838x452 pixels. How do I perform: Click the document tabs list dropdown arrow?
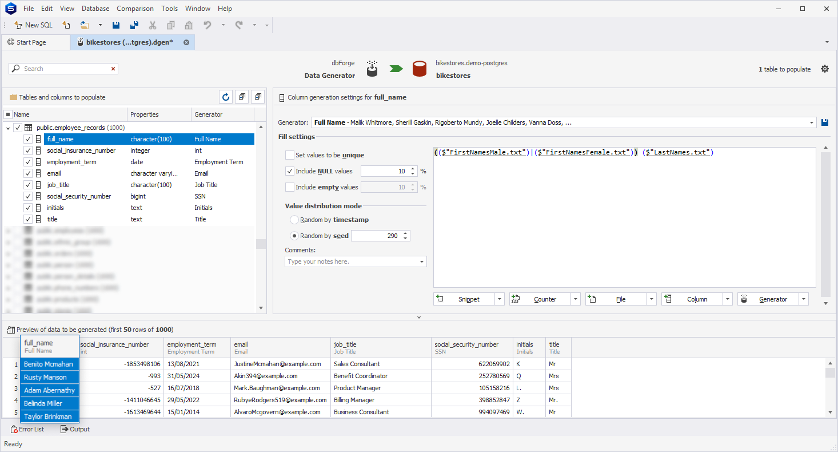tap(827, 42)
